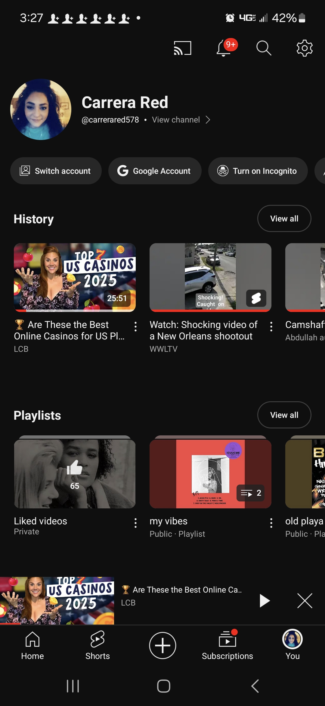View all Playlists
325x706 pixels.
284,415
